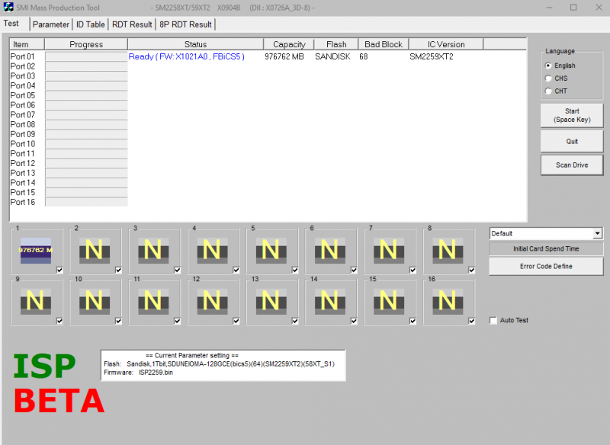
Task: Click the port 2 empty slot N icon
Action: tap(94, 250)
